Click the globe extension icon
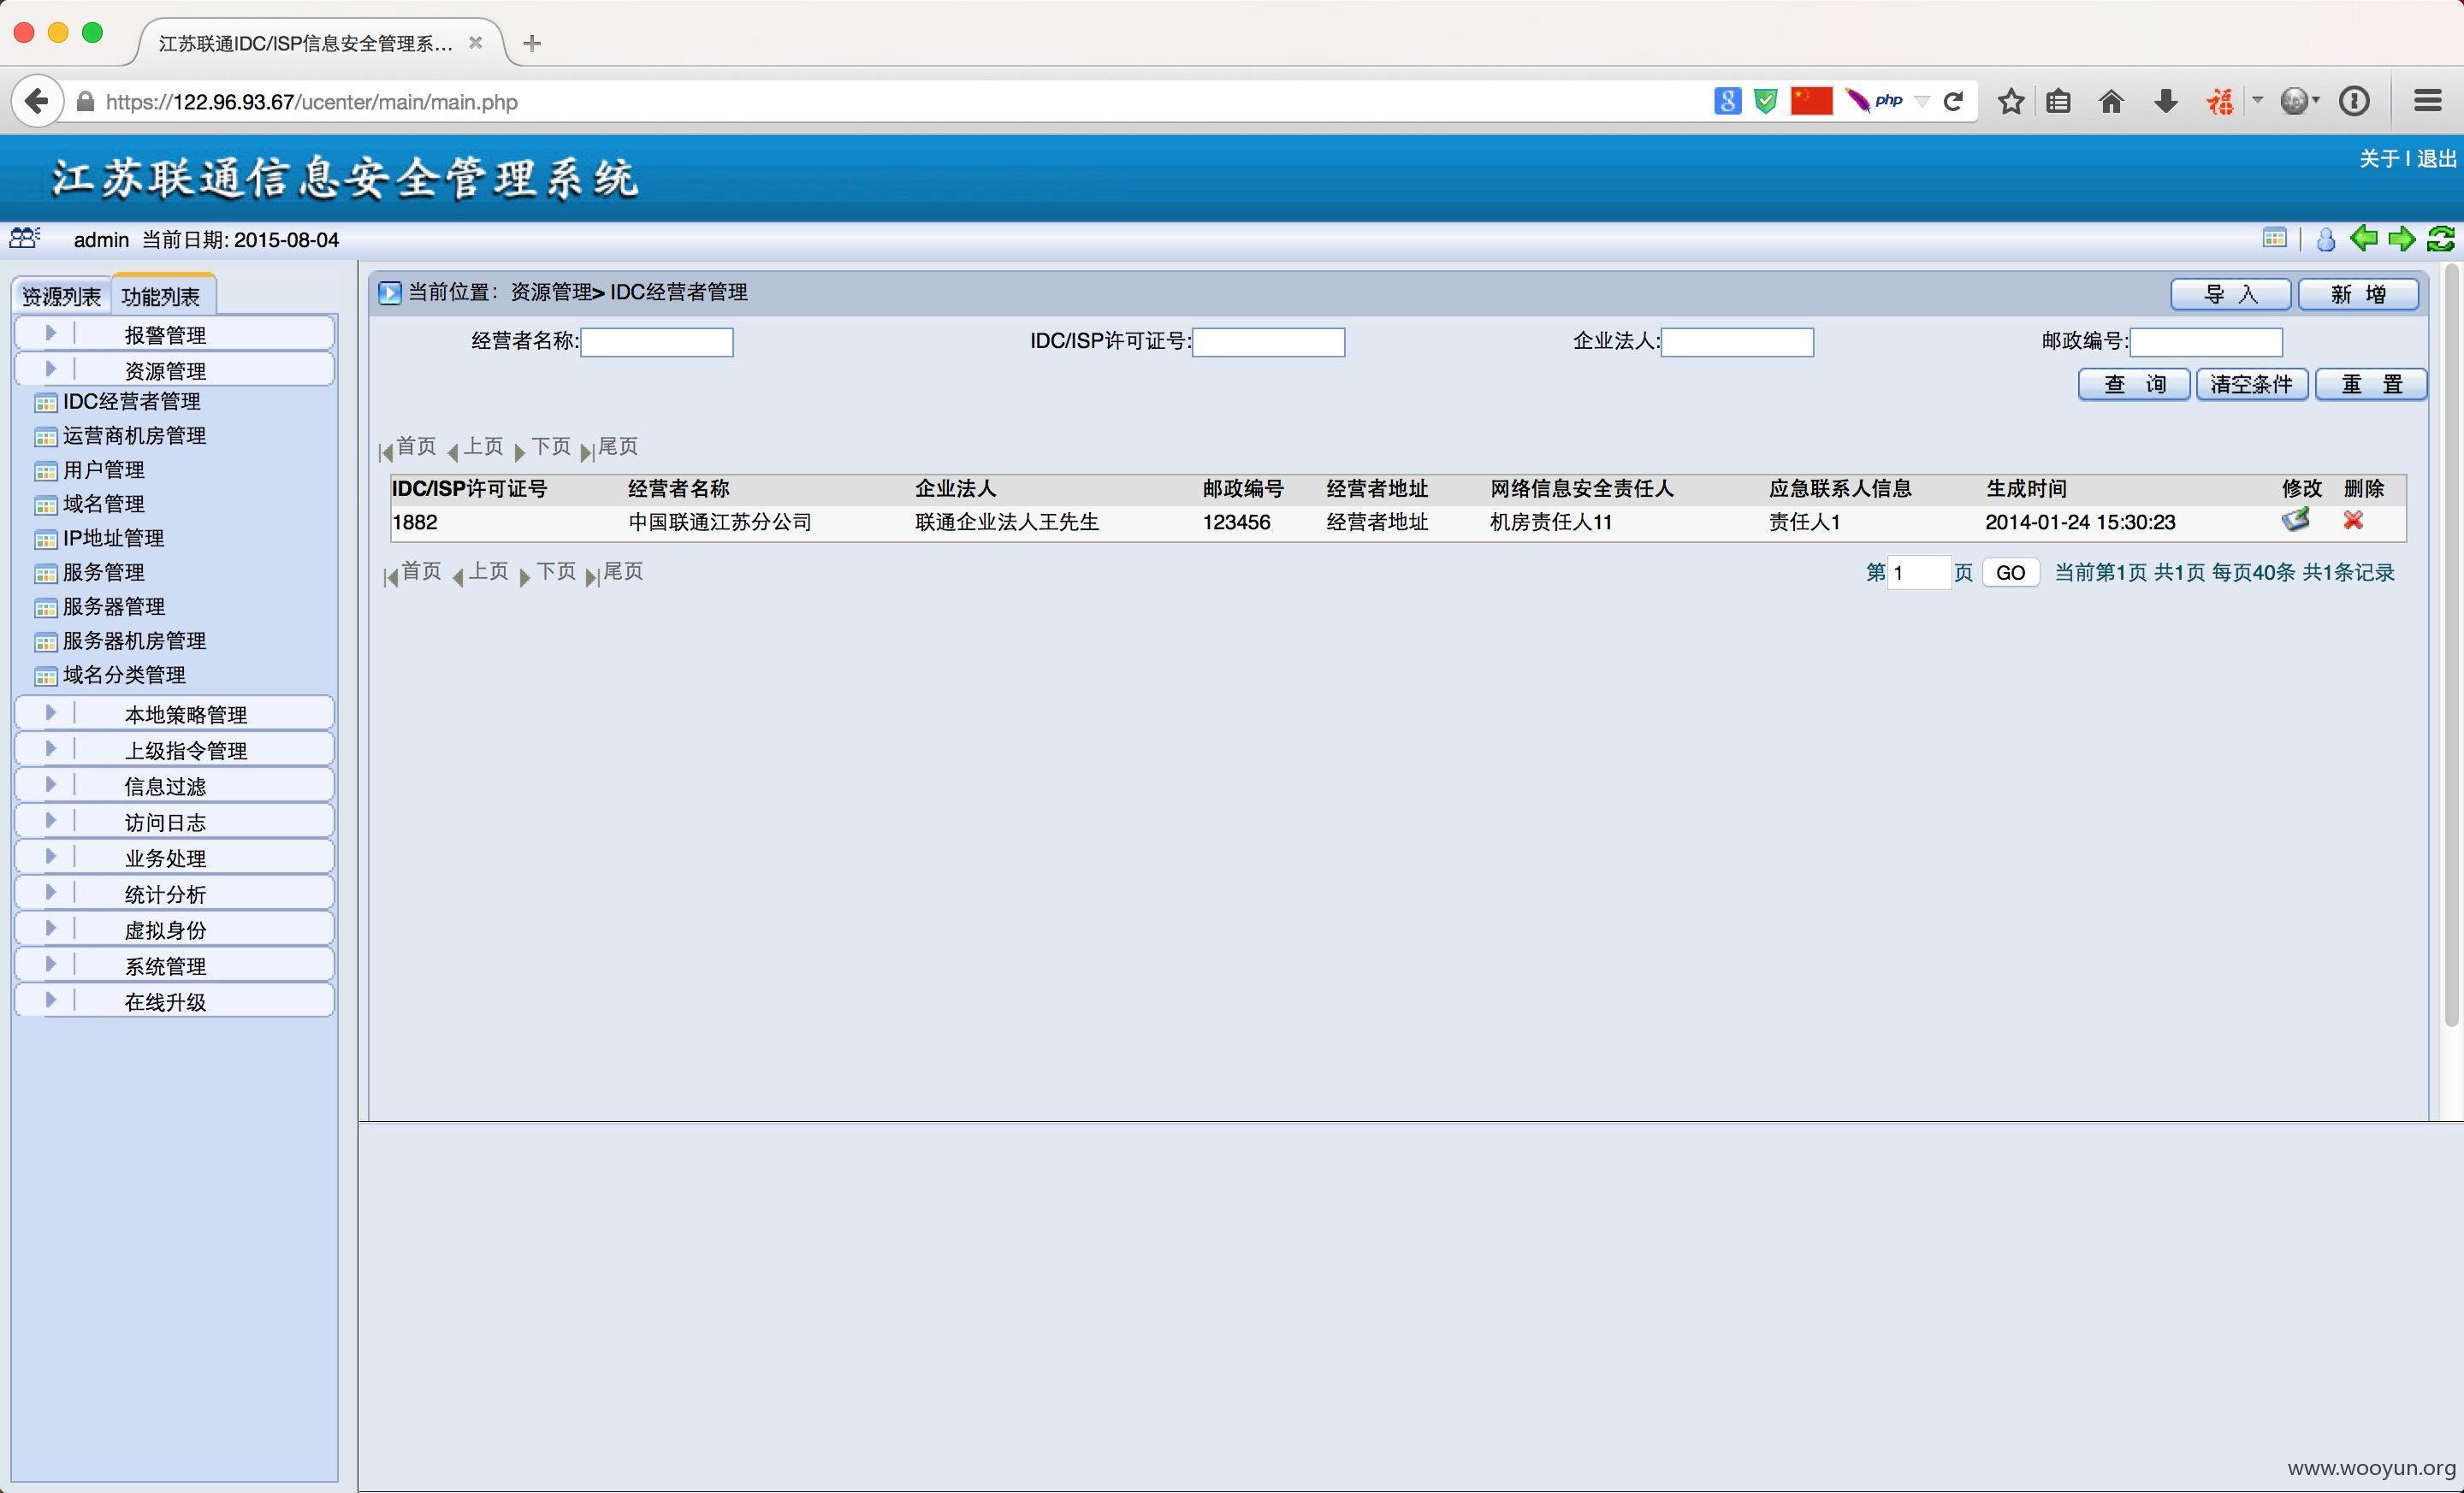 pos(2294,101)
